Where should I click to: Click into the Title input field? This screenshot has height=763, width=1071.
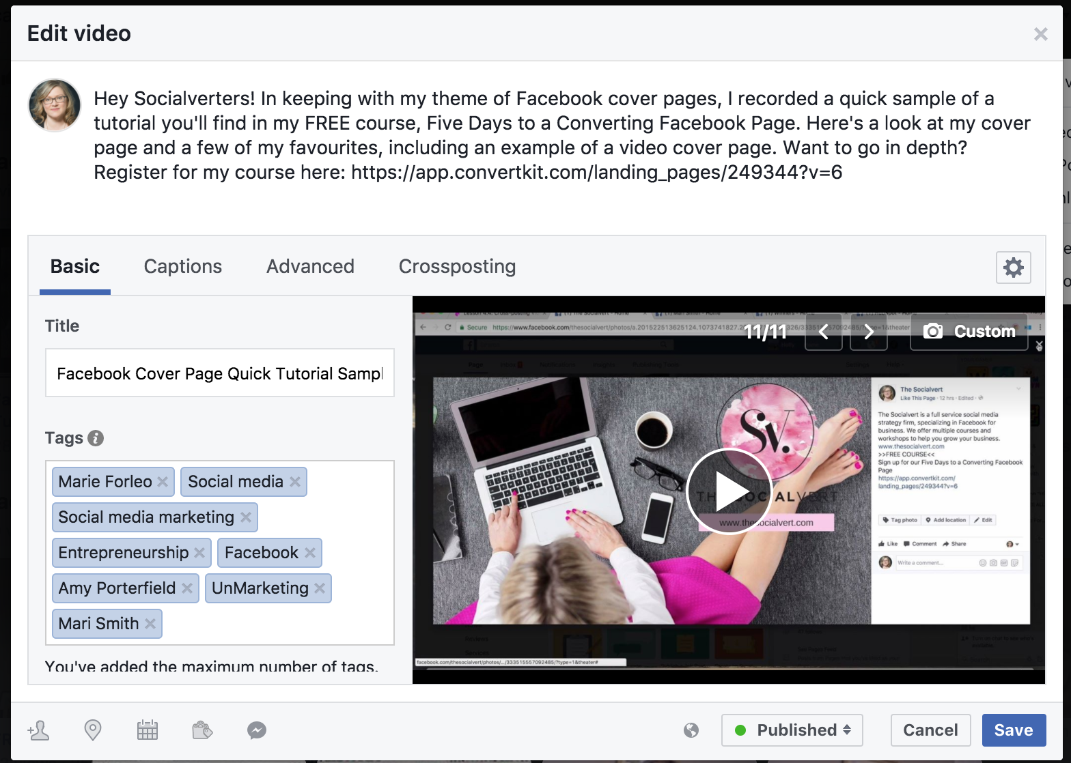pyautogui.click(x=220, y=373)
